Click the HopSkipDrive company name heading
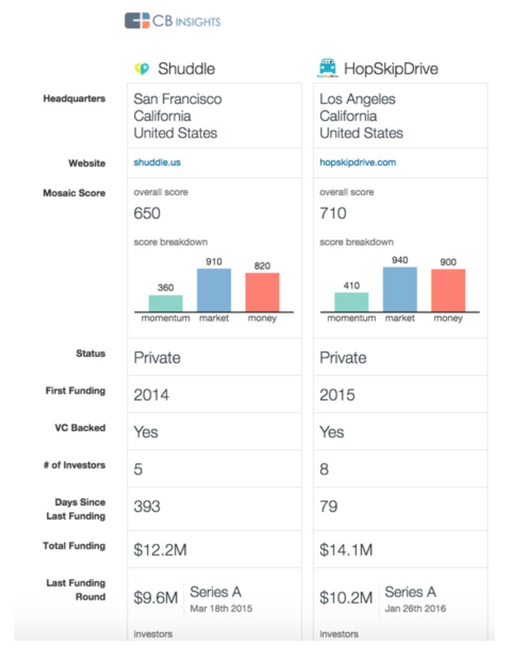Screen dimensions: 514x665 (x=391, y=69)
